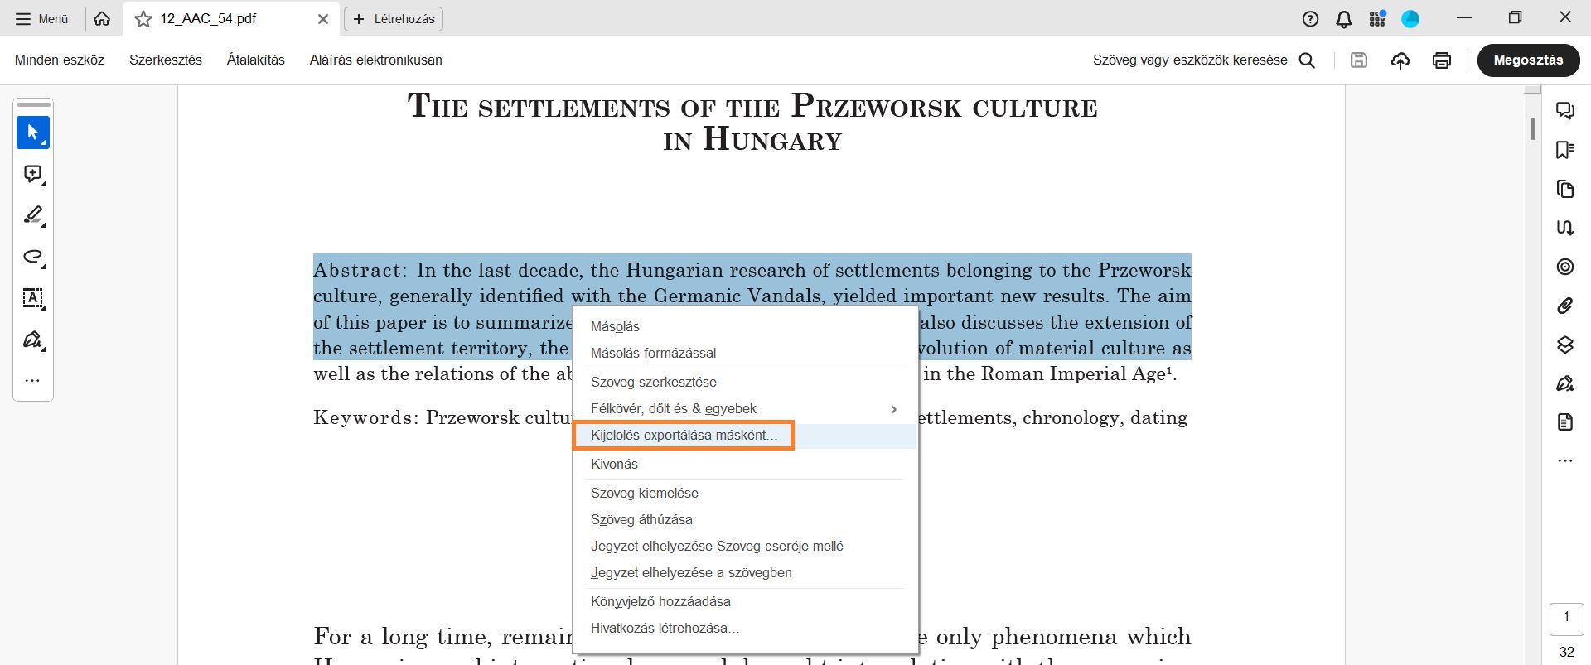Open the help question mark icon
Viewport: 1591px width, 665px height.
tap(1310, 19)
